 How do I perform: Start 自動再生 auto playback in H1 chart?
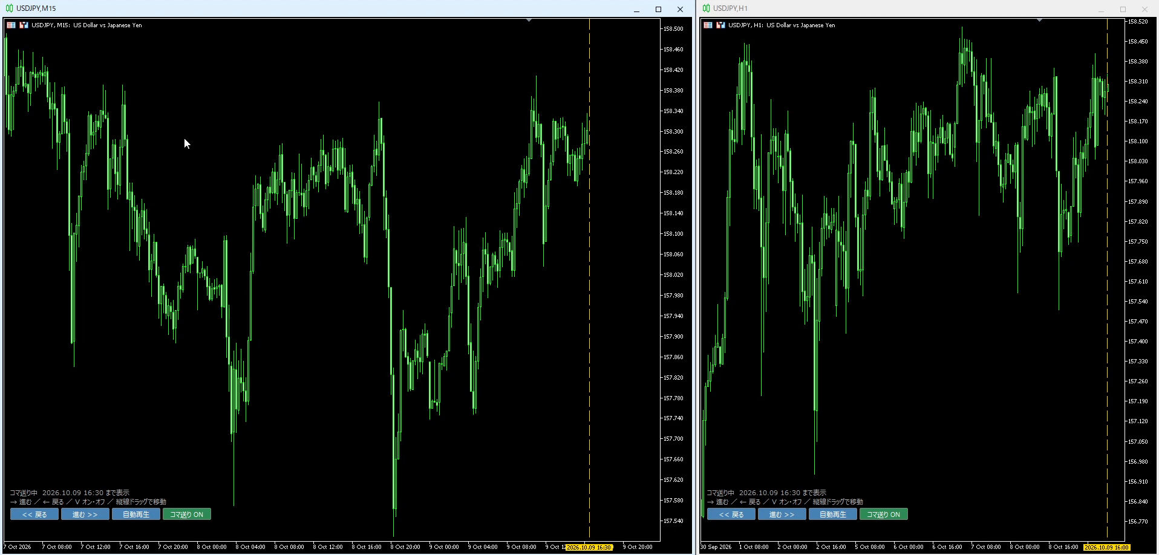pyautogui.click(x=833, y=514)
